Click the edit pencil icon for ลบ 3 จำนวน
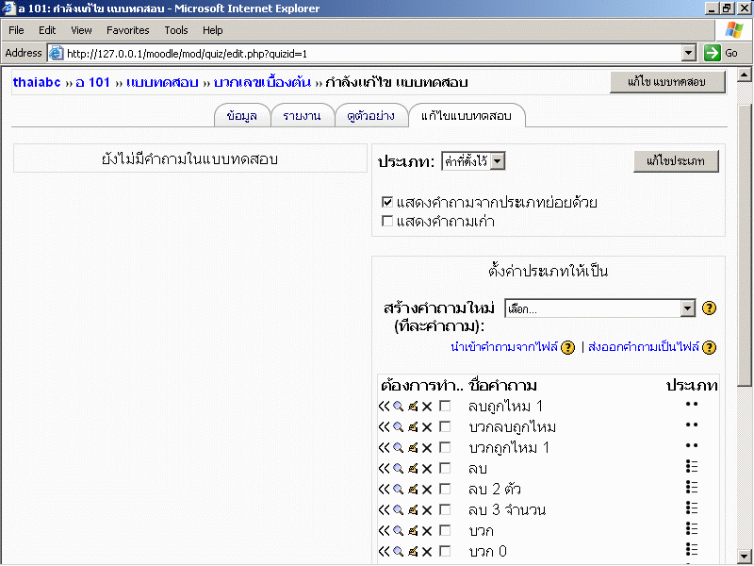Screen dimensions: 754x566 [x=412, y=509]
